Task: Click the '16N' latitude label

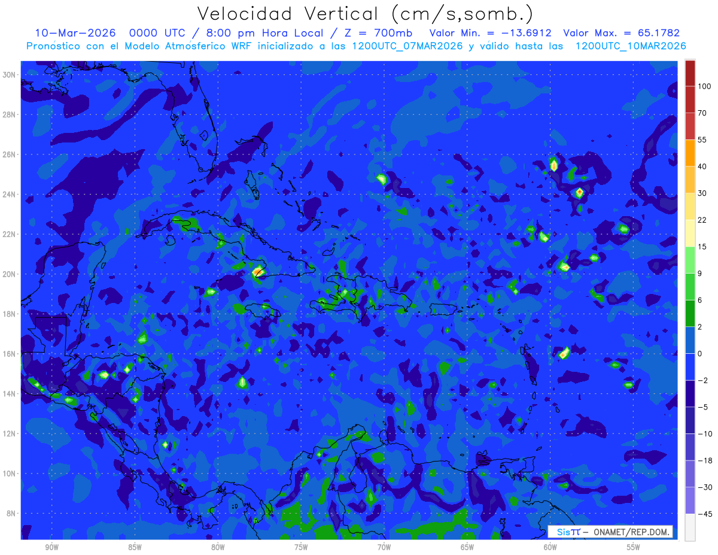Action: point(10,354)
